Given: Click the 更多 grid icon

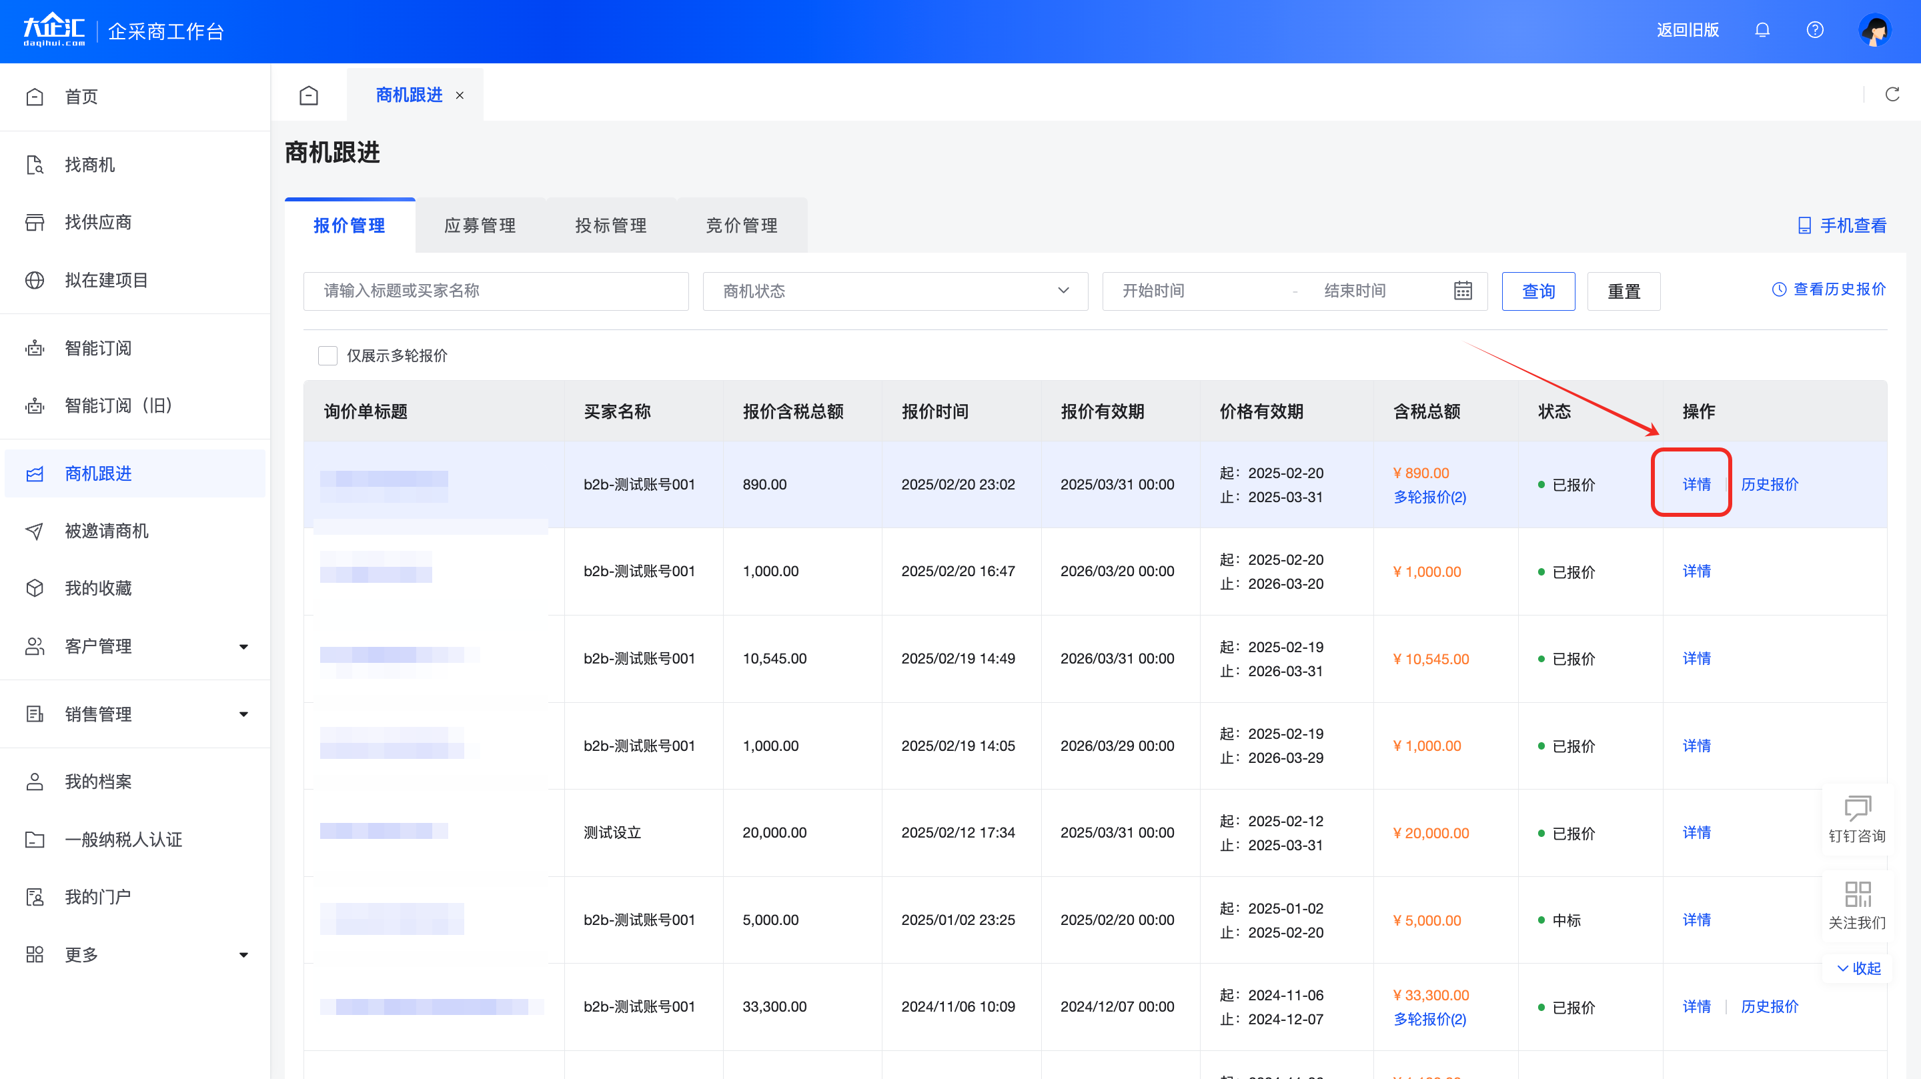Looking at the screenshot, I should 34,954.
